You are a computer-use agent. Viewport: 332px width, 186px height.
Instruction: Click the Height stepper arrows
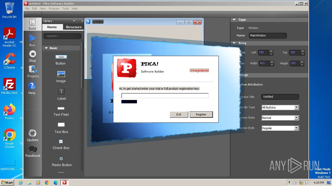point(302,63)
